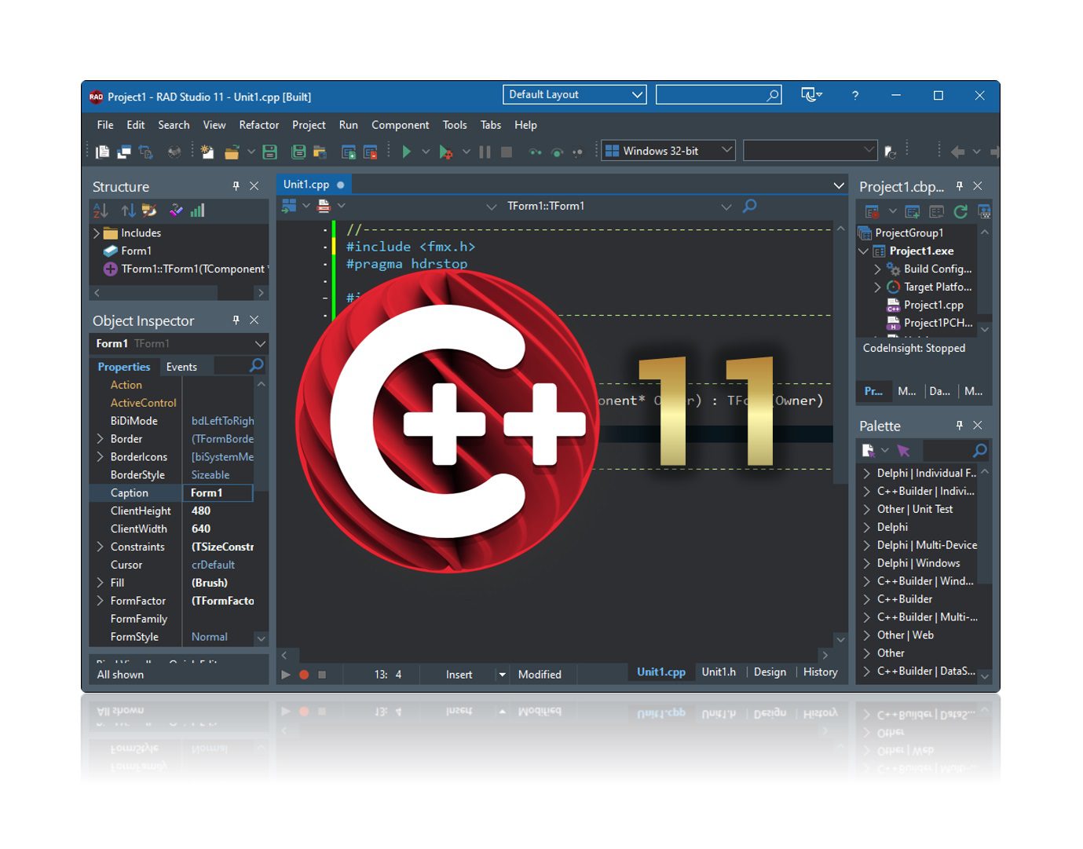1083x849 pixels.
Task: Expand the Includes node in Structure
Action: pyautogui.click(x=97, y=233)
